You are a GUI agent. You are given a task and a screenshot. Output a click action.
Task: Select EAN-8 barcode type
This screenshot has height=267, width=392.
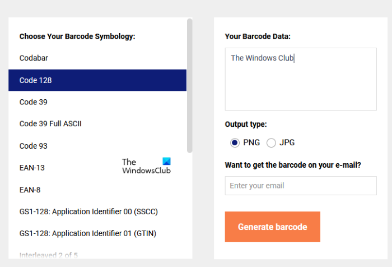point(30,190)
